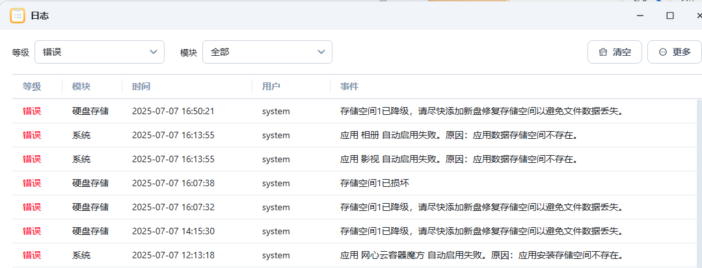Click 错误 level in the 14:15:30 row
Viewport: 702px width, 268px height.
tap(32, 232)
